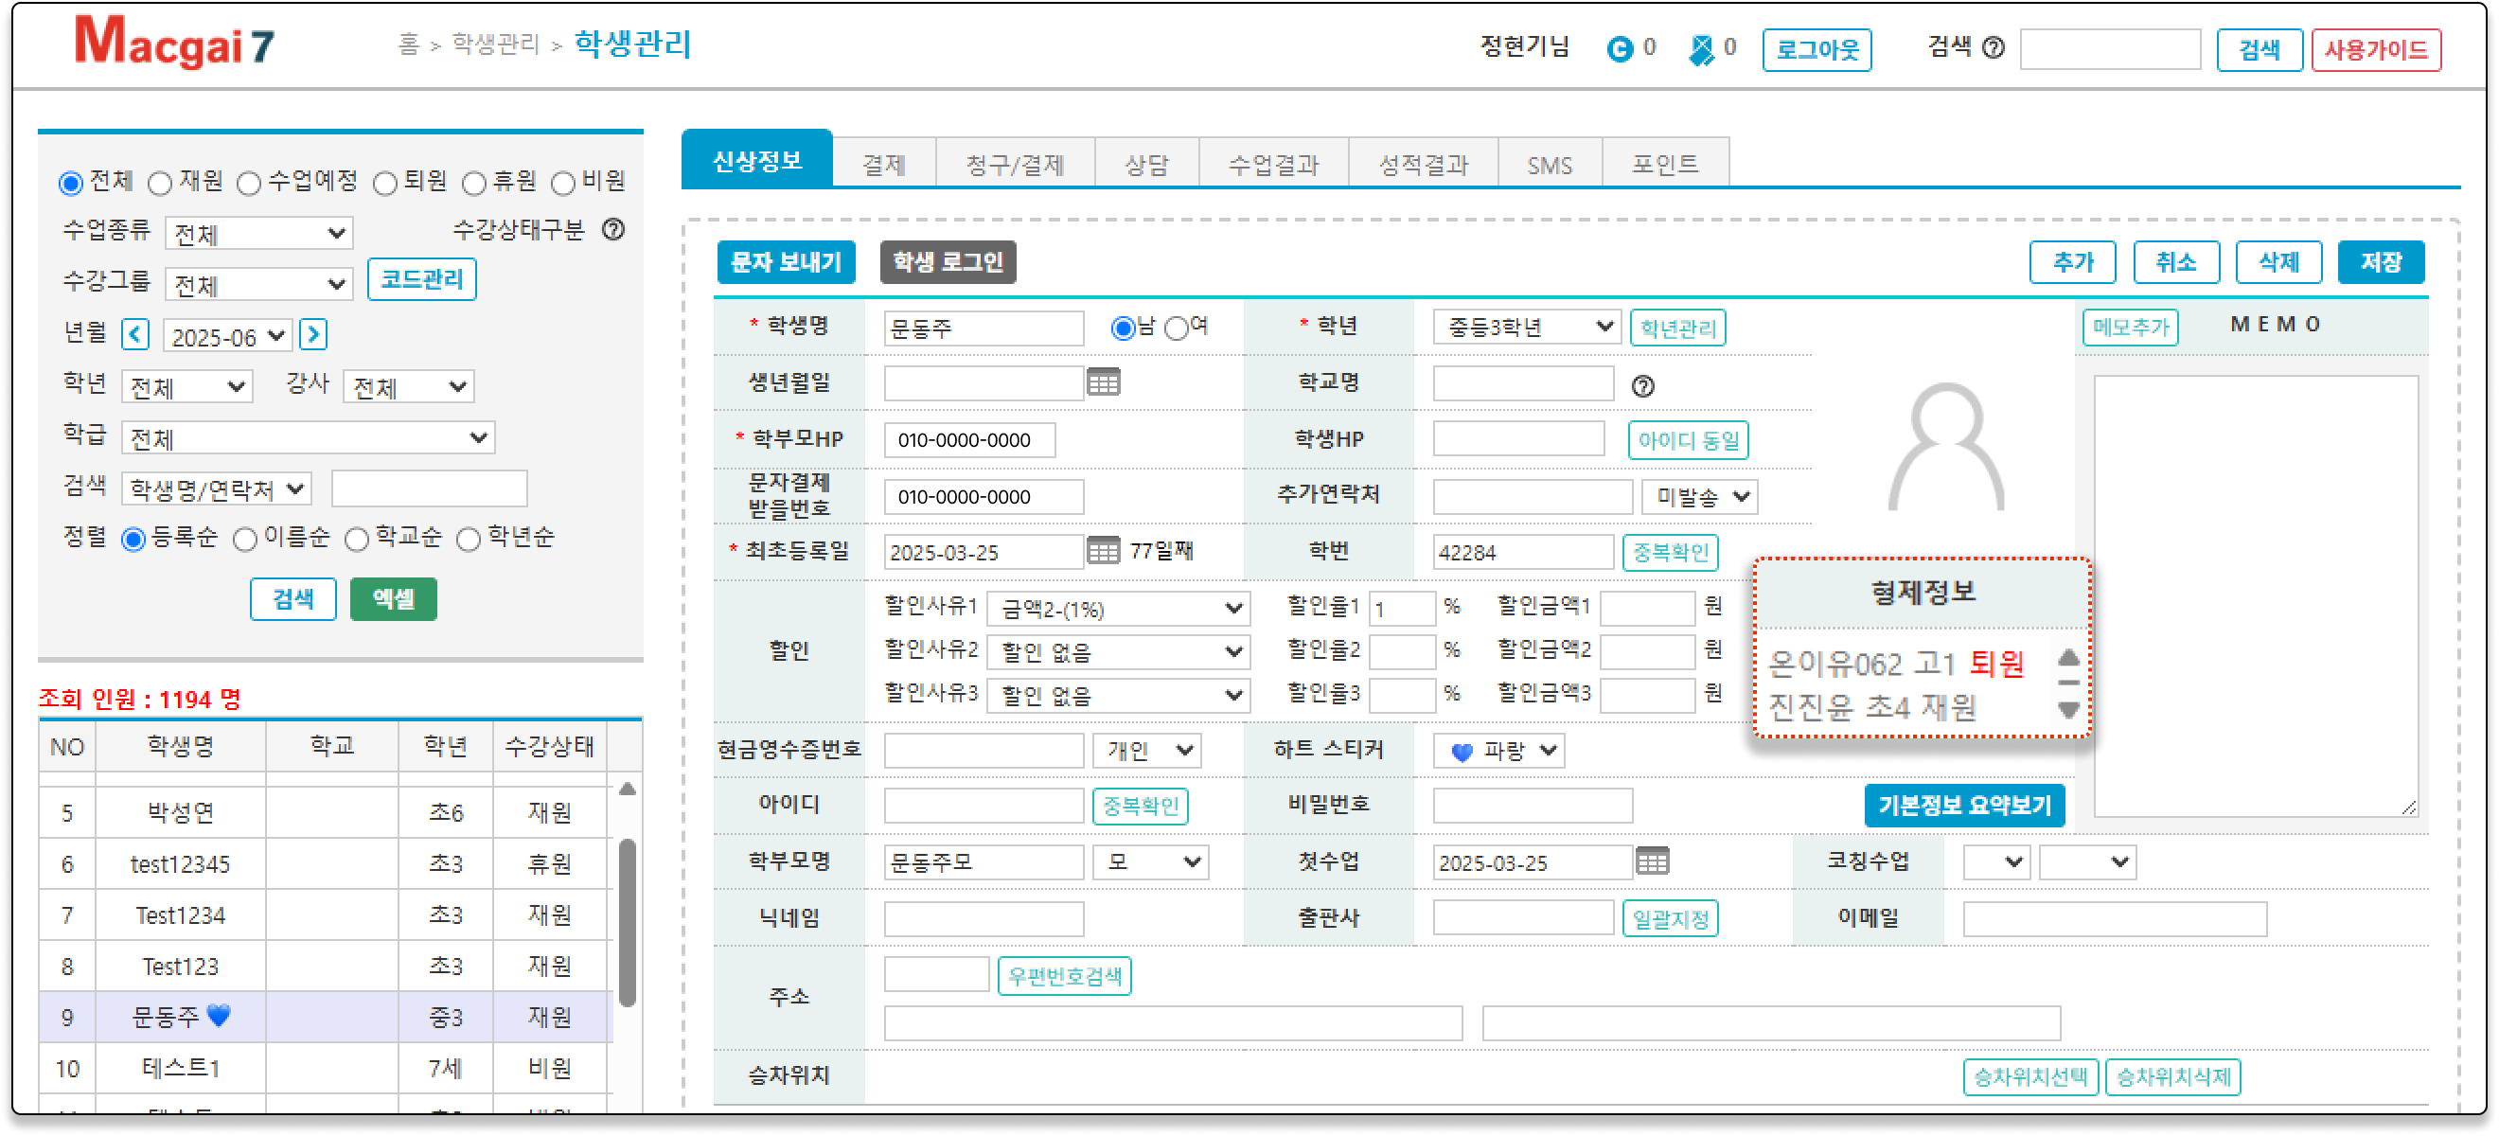
Task: Open the first registration date calendar icon
Action: pyautogui.click(x=1103, y=551)
